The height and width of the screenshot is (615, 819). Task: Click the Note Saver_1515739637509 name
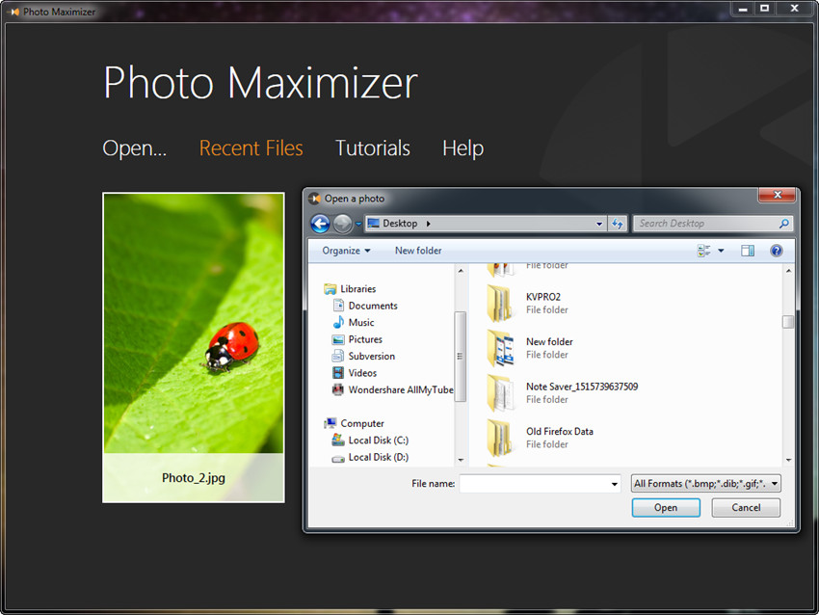point(582,387)
